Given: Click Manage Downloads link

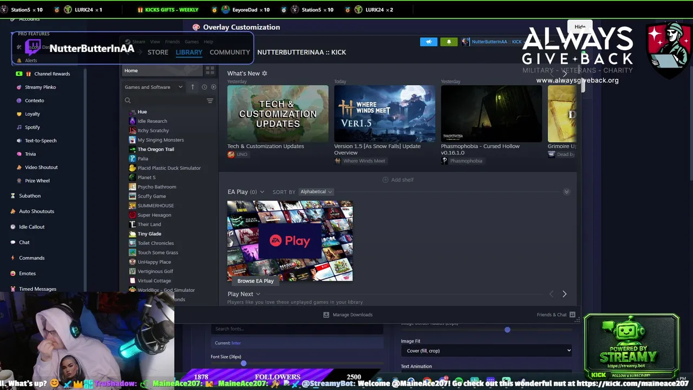Looking at the screenshot, I should click(352, 315).
